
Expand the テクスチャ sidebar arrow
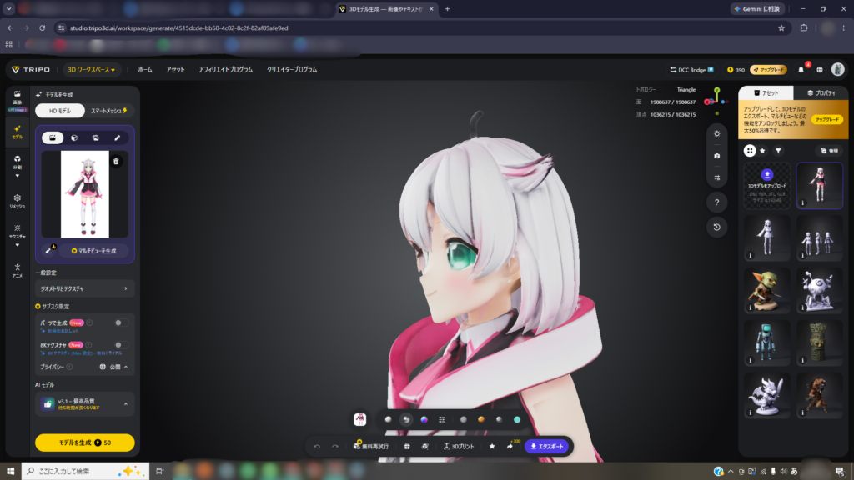pos(17,245)
